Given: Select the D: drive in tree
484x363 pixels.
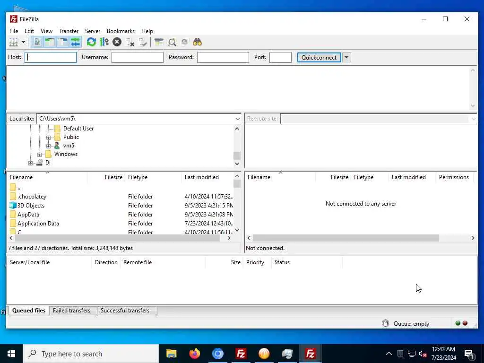Looking at the screenshot, I should click(48, 163).
